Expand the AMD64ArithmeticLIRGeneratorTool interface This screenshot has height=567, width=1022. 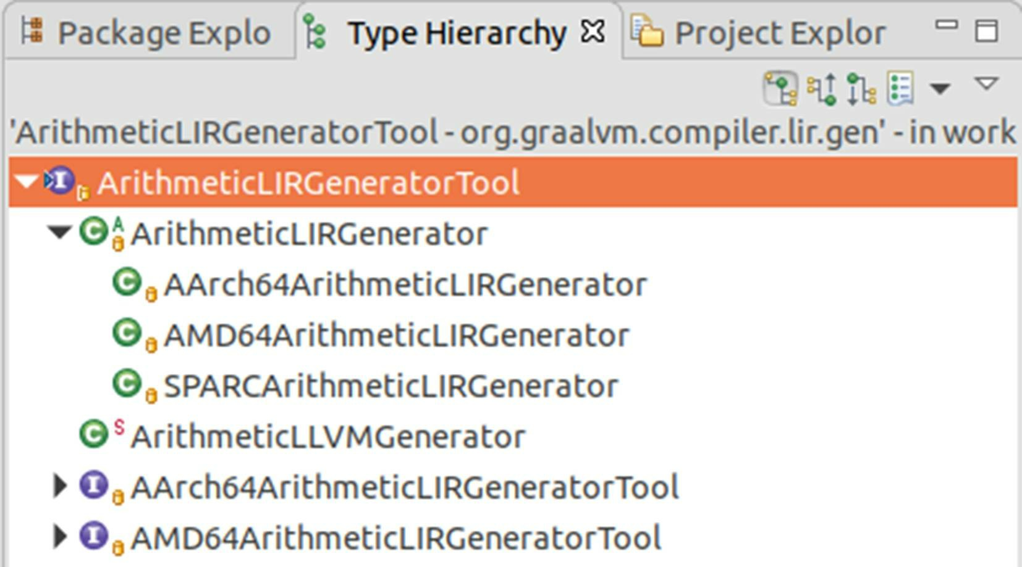pos(60,537)
